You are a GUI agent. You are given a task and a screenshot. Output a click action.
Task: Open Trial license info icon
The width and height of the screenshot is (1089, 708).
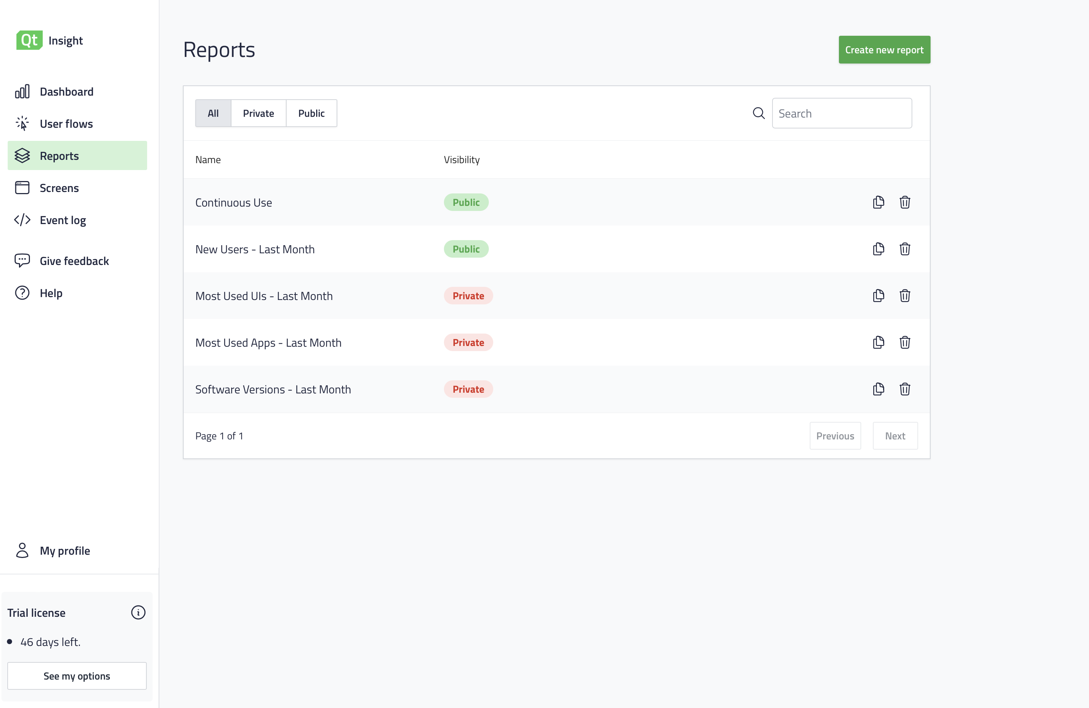pyautogui.click(x=138, y=612)
